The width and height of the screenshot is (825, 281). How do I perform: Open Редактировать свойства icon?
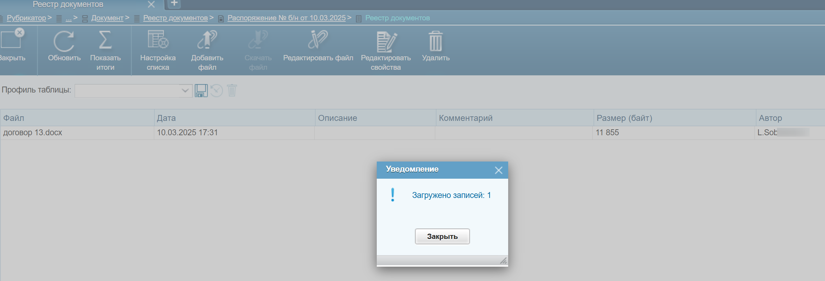(386, 41)
